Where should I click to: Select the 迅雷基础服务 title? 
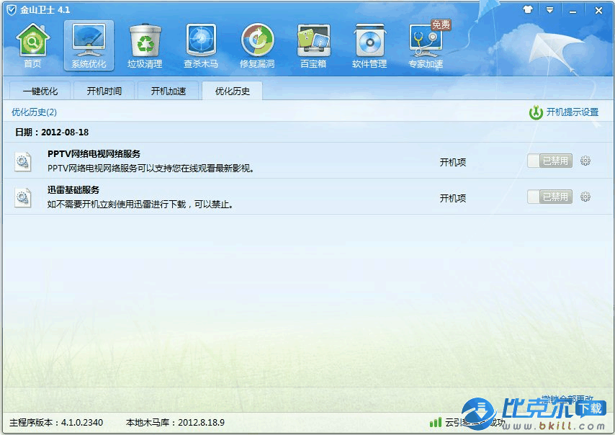[x=73, y=190]
